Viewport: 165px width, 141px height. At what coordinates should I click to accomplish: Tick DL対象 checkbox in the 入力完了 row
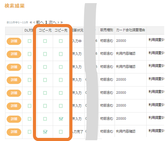pos(29,132)
